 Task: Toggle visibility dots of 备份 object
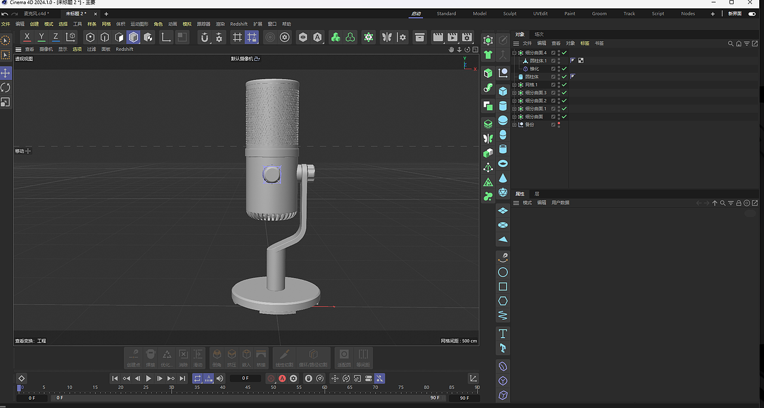(x=559, y=125)
